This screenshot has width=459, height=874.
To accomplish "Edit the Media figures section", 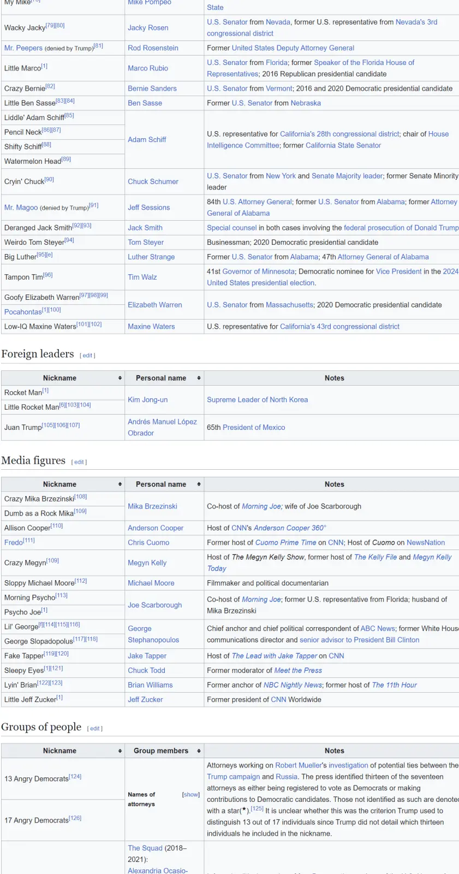I will point(79,462).
